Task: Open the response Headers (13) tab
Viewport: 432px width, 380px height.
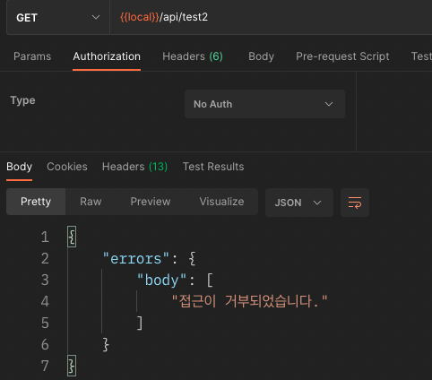Action: (x=134, y=167)
